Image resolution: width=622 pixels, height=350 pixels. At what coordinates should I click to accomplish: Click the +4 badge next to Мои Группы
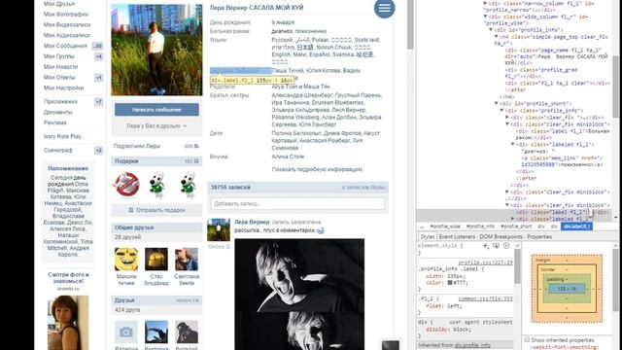99,56
